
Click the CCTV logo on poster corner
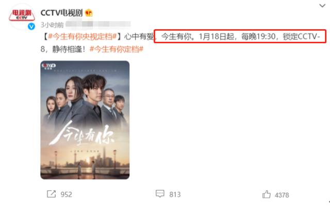tap(48, 66)
